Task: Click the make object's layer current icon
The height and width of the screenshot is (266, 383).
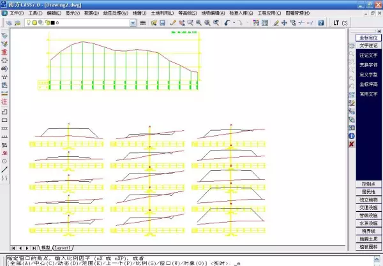Action: coord(18,23)
